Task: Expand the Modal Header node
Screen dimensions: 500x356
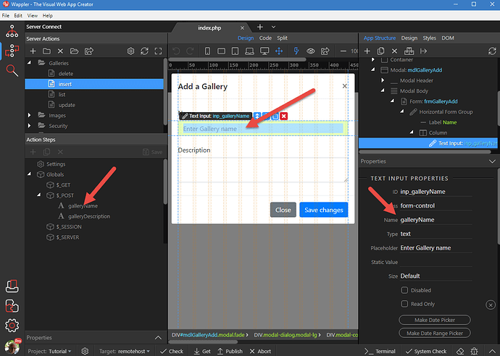Action: 383,80
